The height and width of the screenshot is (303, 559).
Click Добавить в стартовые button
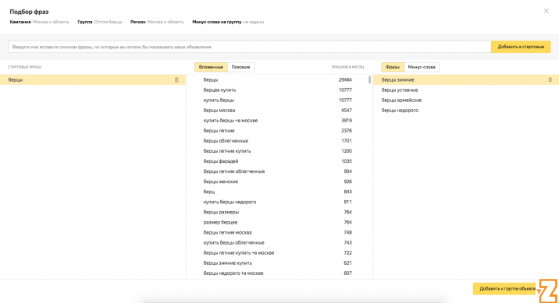tap(521, 47)
